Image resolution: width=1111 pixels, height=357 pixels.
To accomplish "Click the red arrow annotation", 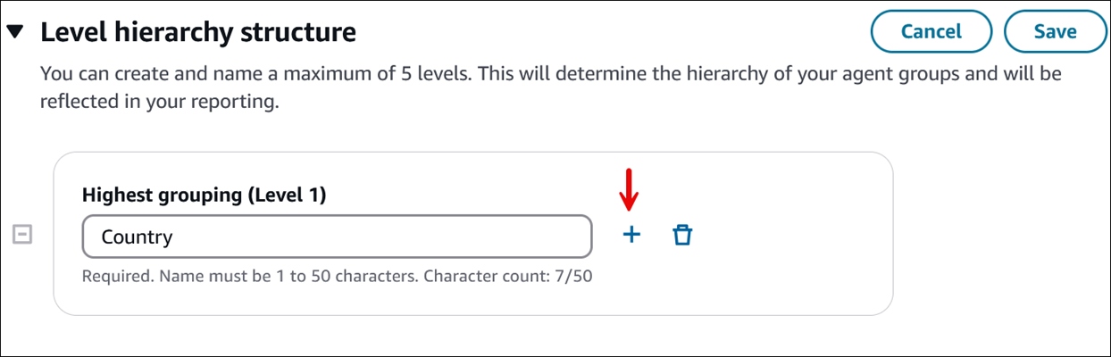I will [x=631, y=187].
